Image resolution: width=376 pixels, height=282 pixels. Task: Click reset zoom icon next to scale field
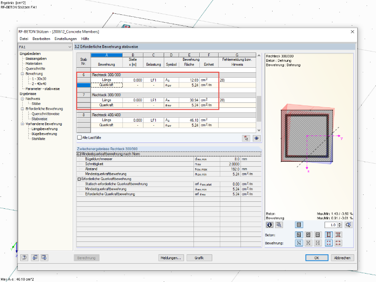[x=348, y=225]
